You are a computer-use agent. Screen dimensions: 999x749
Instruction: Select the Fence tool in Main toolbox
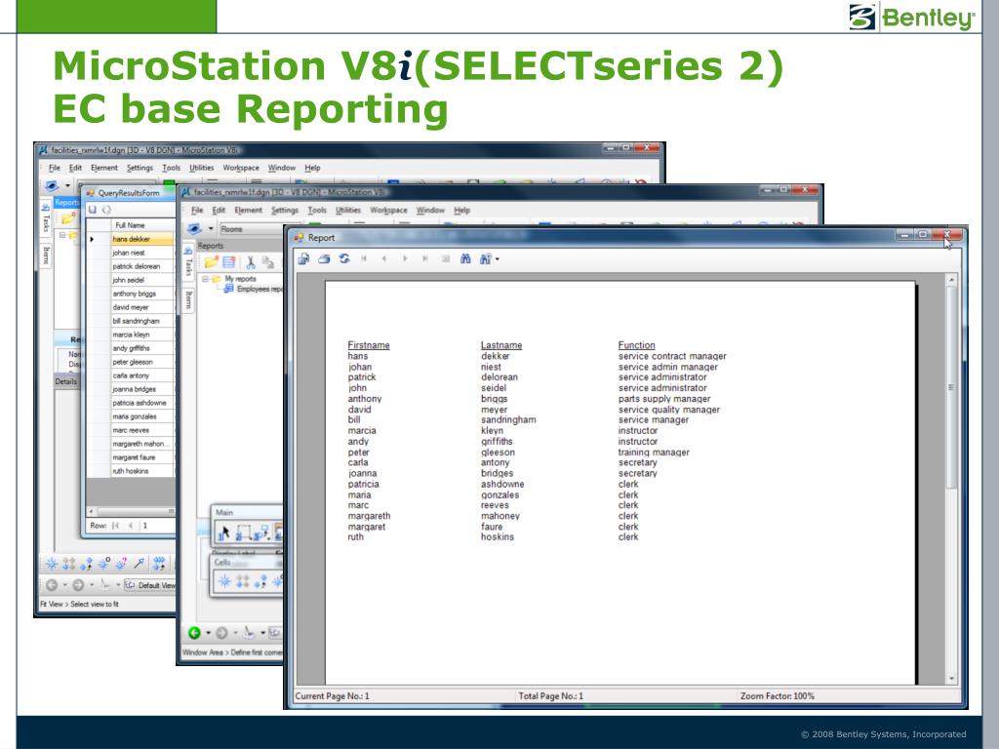click(243, 532)
